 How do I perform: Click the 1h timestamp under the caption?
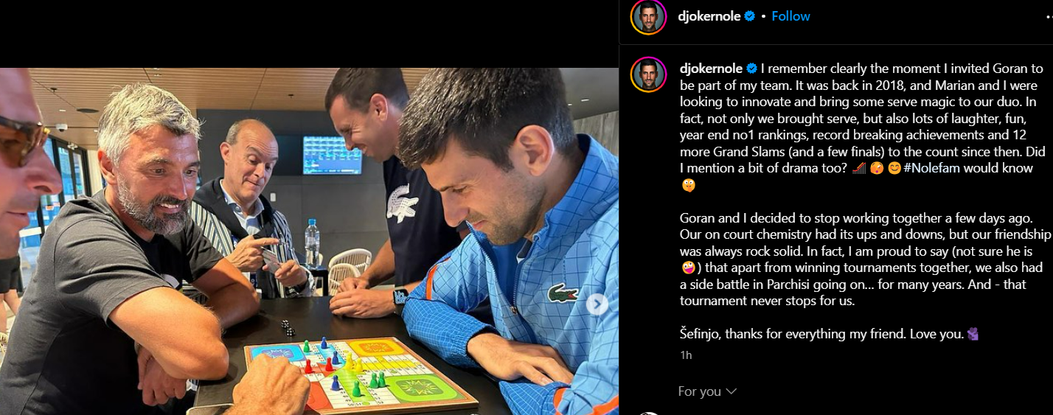686,355
